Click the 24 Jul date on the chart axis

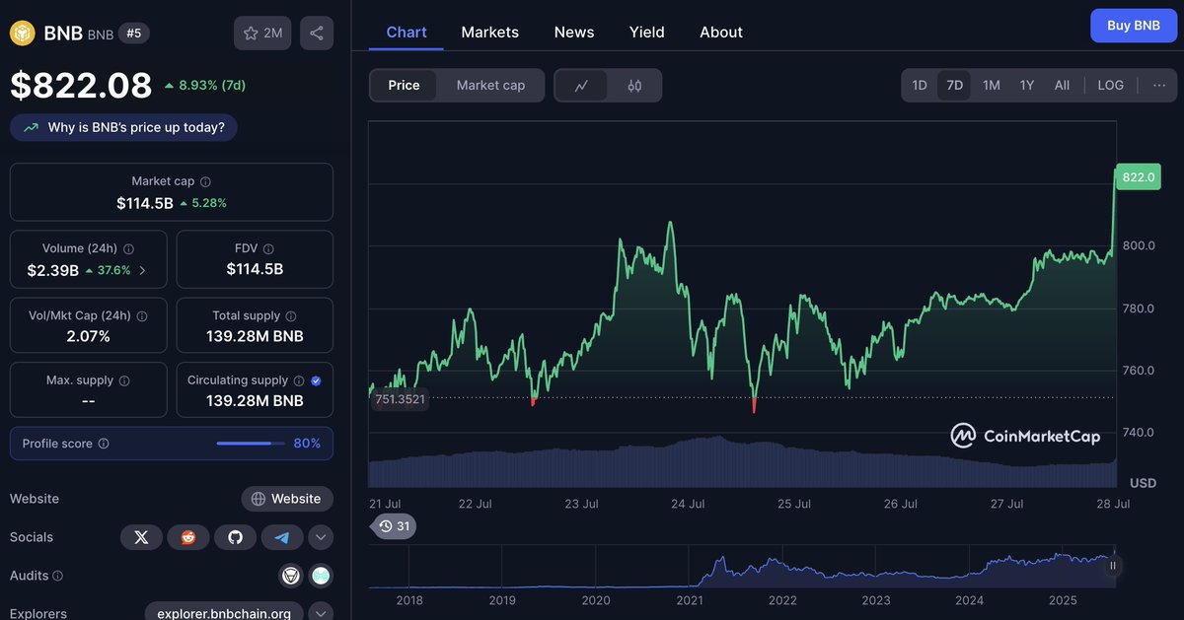tap(688, 504)
